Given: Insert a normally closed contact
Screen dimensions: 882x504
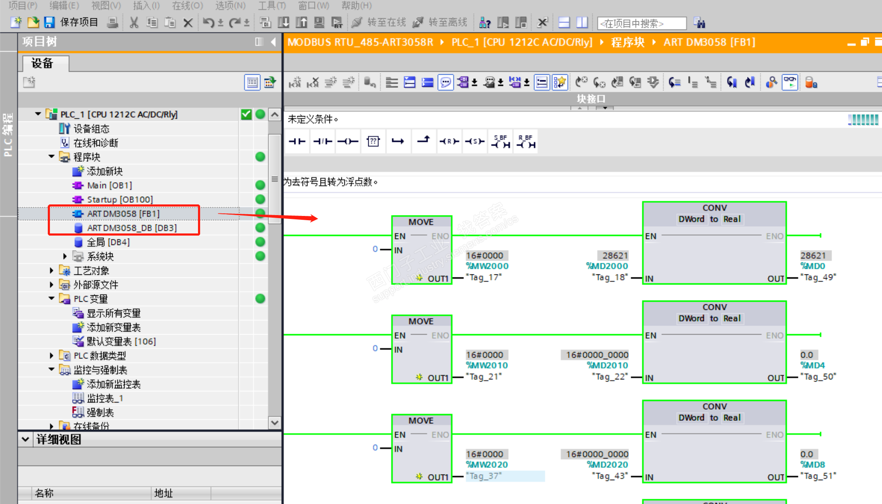Looking at the screenshot, I should point(323,142).
